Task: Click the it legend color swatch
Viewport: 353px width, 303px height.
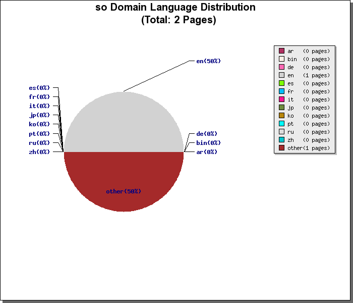Action: point(281,99)
